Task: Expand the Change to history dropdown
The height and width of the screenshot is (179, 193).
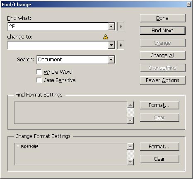Action: tap(111, 45)
